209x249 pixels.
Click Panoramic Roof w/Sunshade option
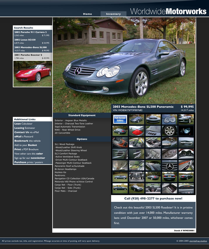click(69, 166)
